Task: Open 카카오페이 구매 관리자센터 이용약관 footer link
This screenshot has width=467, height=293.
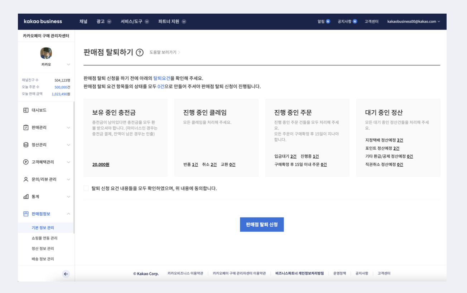Action: tap(239, 273)
